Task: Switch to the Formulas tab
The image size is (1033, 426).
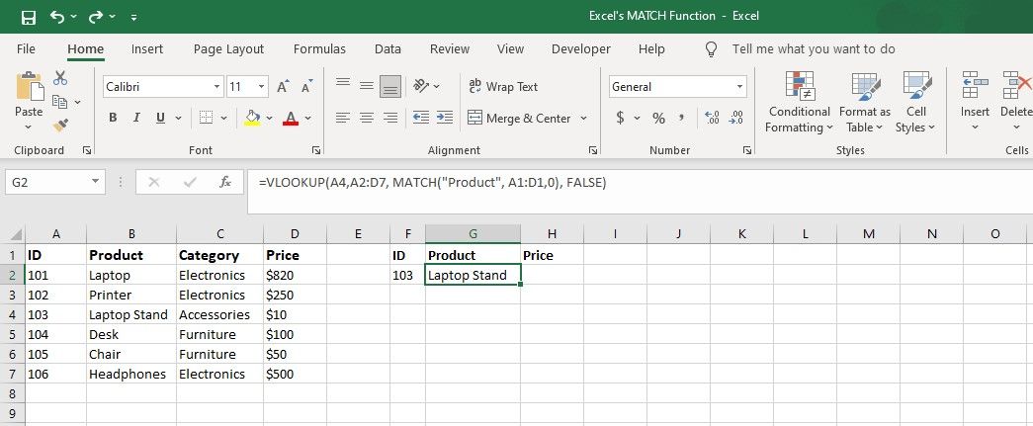Action: point(319,48)
